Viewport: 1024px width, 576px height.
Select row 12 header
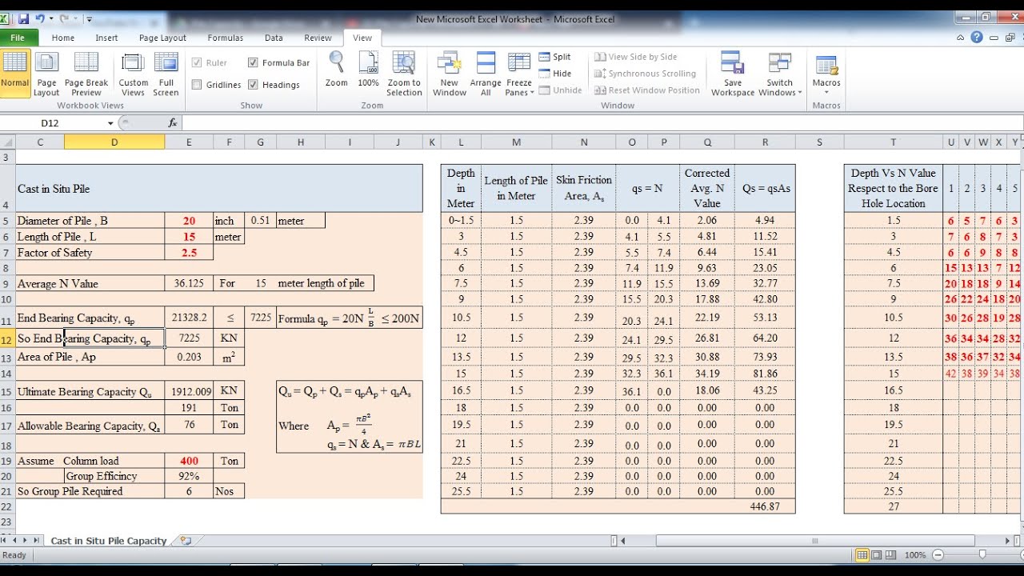pos(6,338)
